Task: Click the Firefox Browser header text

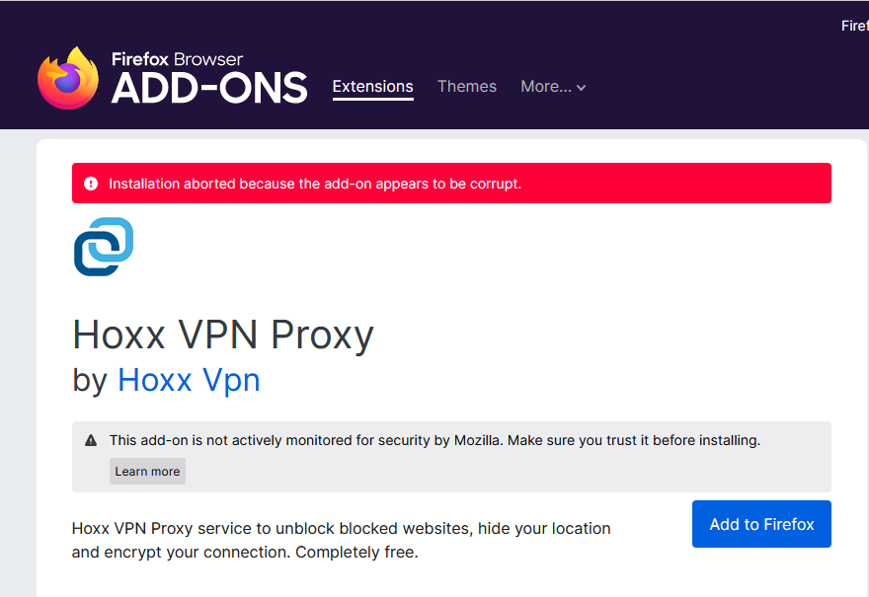Action: [x=177, y=59]
